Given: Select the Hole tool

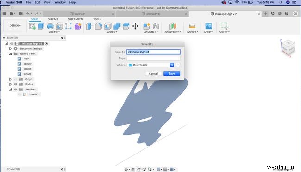Looking at the screenshot, I should [x=60, y=26].
